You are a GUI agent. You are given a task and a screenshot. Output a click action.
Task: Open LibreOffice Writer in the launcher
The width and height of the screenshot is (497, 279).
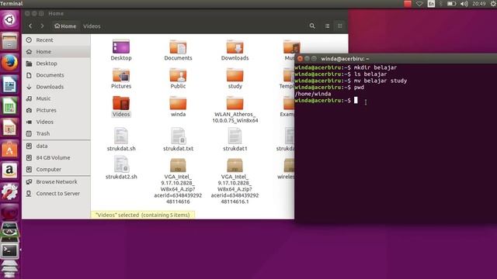pyautogui.click(x=9, y=84)
